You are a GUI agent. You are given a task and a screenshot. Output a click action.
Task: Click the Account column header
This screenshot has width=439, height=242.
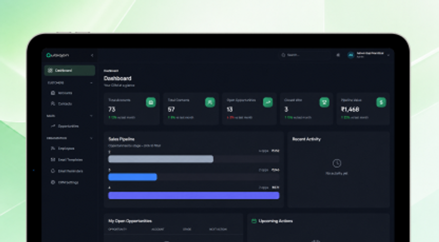[x=158, y=229]
